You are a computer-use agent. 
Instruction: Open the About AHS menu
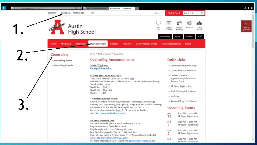(66, 44)
